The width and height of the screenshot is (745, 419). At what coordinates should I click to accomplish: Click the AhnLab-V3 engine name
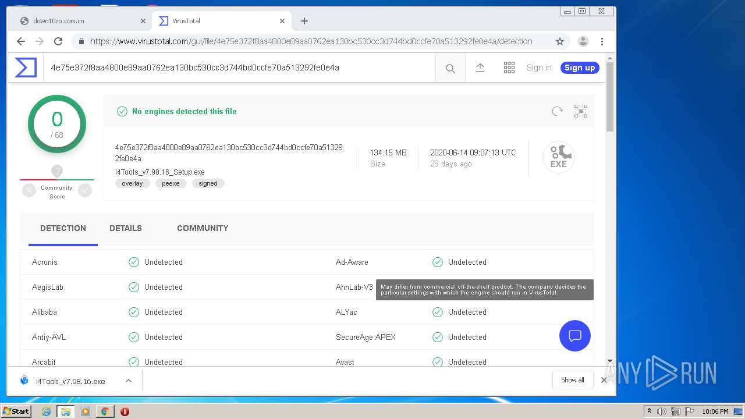(354, 287)
